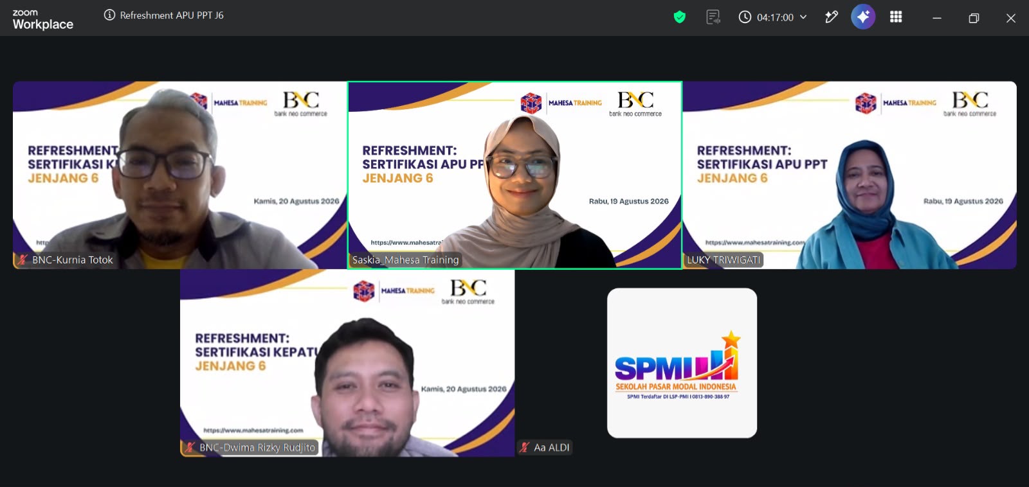Click the Zoom Workplace logo
The width and height of the screenshot is (1029, 487).
tap(42, 20)
